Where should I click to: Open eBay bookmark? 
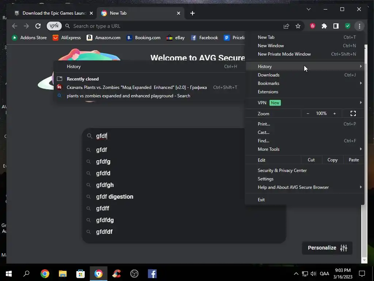click(x=176, y=38)
